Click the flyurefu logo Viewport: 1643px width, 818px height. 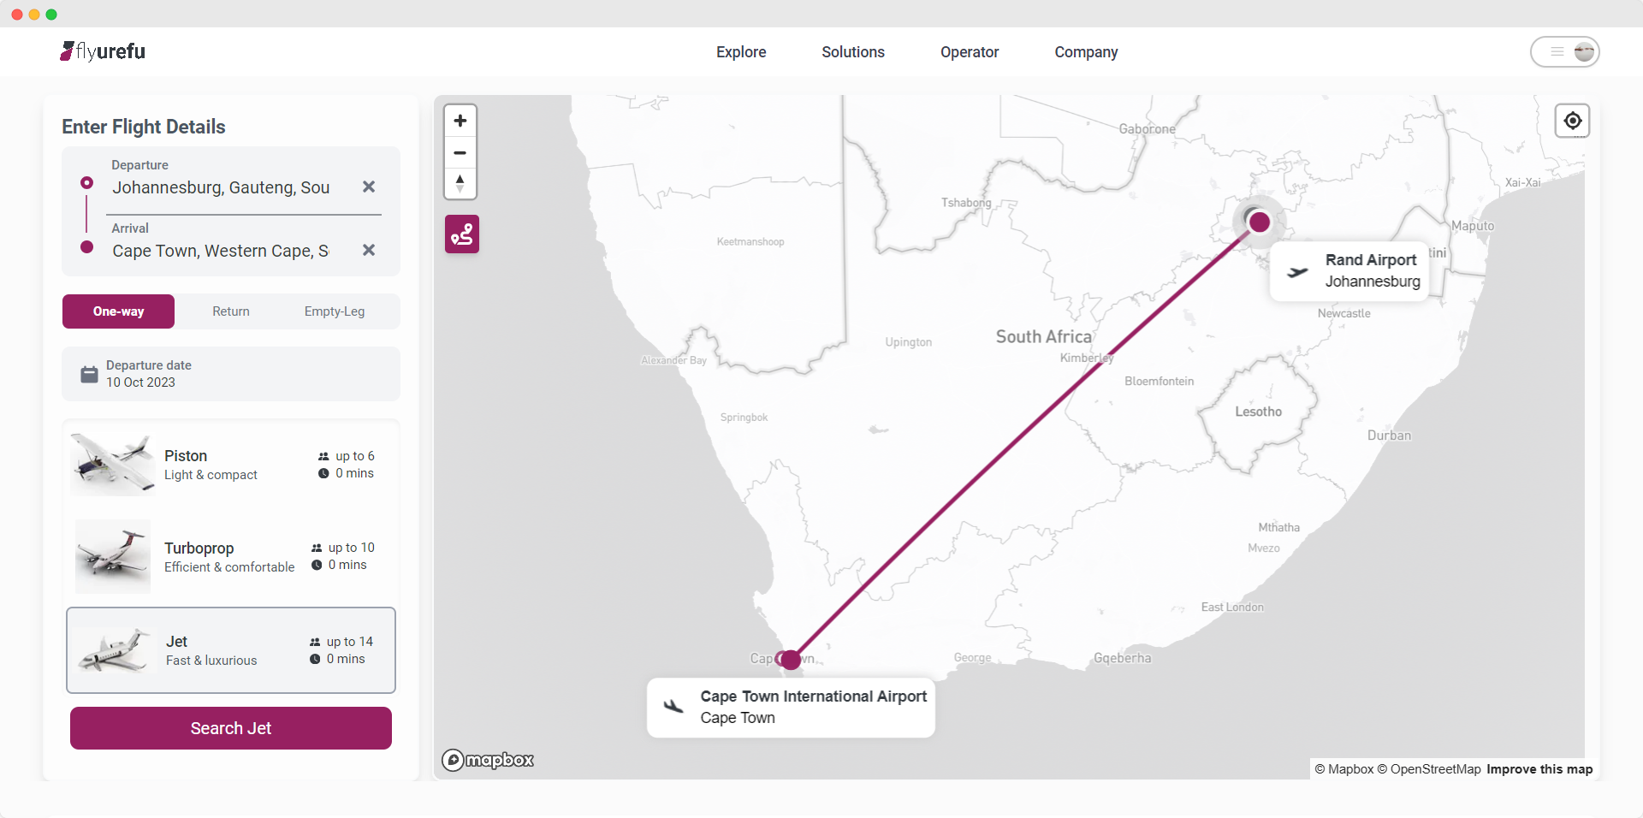103,51
